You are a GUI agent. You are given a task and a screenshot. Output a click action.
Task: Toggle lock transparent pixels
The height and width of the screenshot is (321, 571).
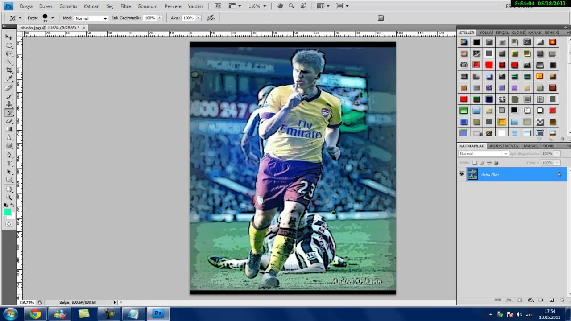click(475, 163)
